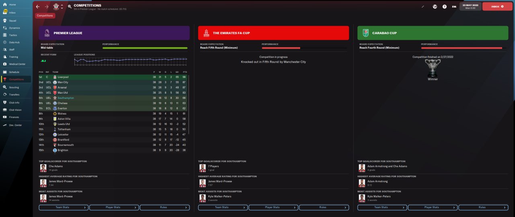Click the Carabao Cup winner trophy
515x217 pixels.
coord(433,68)
